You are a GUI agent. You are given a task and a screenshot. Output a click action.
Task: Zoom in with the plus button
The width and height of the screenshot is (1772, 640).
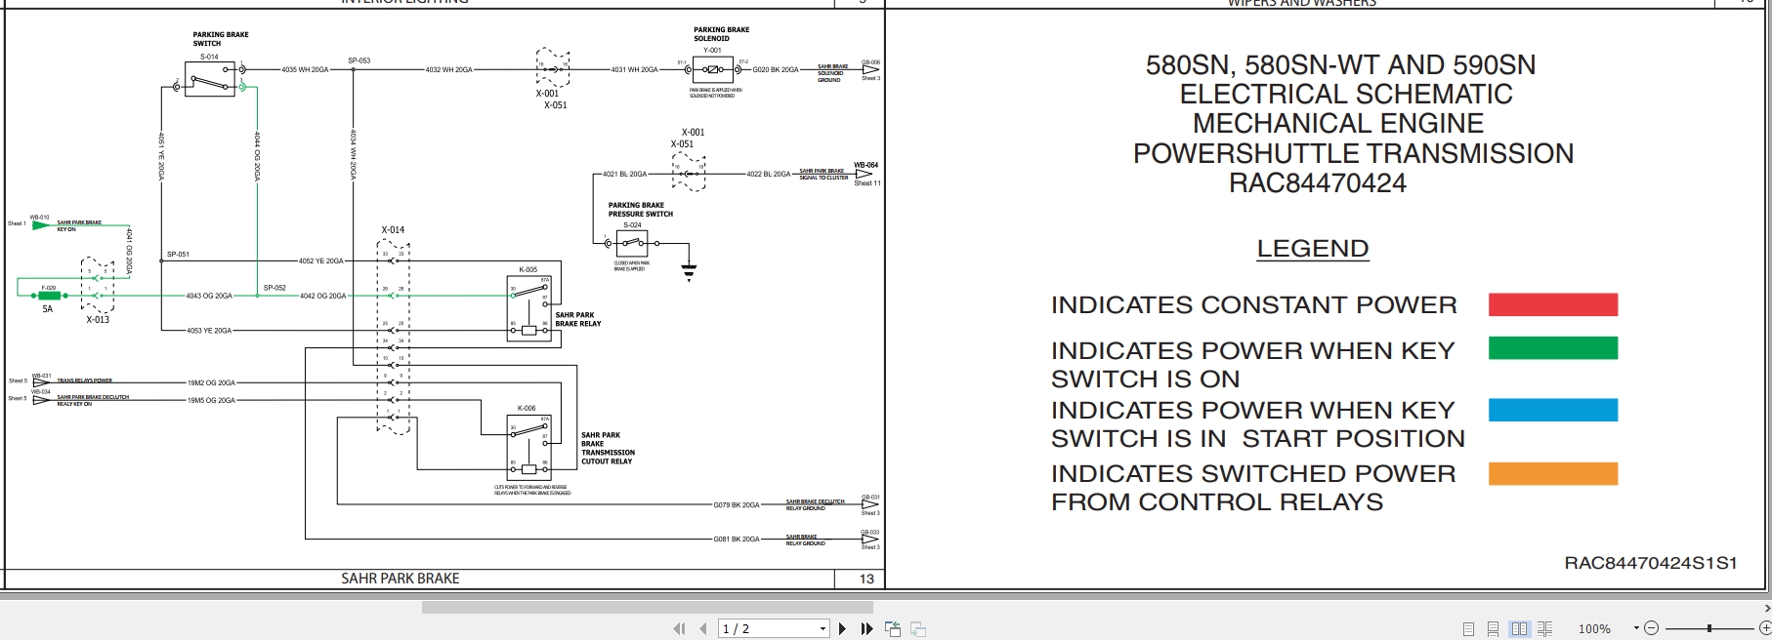(x=1764, y=629)
